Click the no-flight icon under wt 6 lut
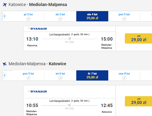This screenshot has height=116, width=152. click(60, 78)
